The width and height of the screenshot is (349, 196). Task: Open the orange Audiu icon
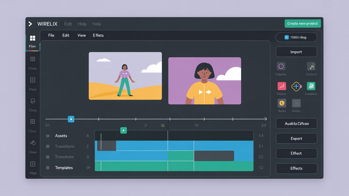[x=282, y=103]
